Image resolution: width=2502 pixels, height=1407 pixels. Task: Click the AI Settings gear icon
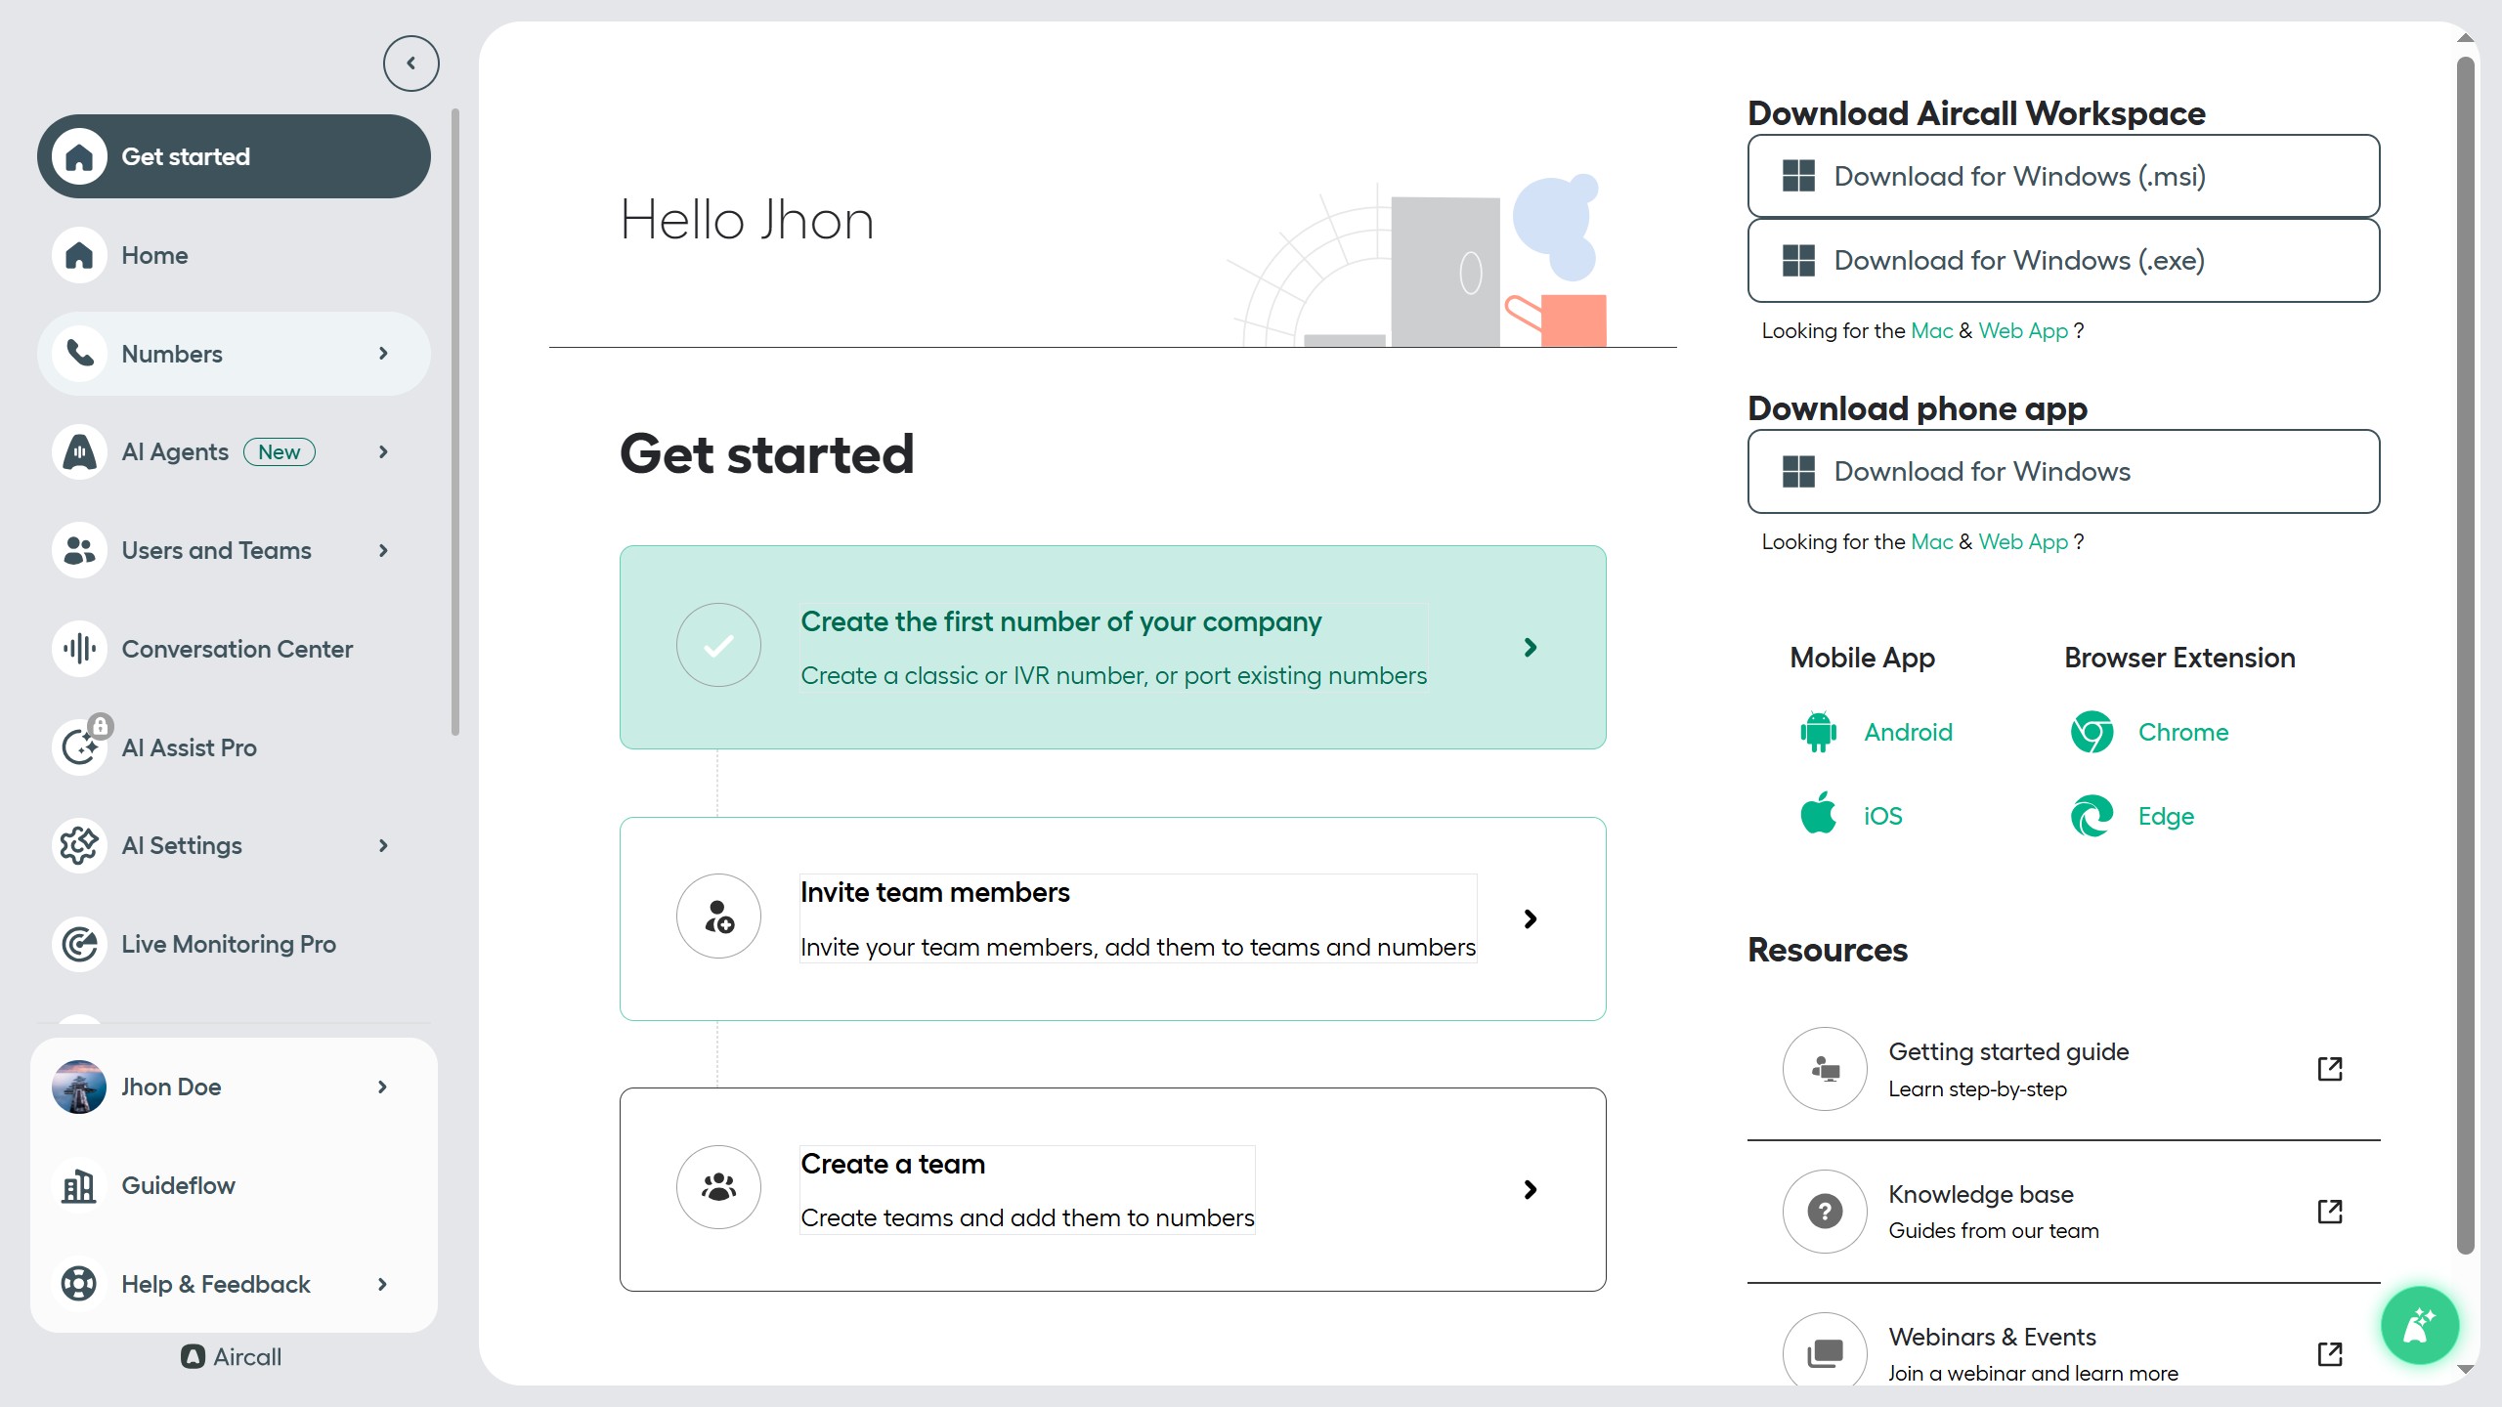point(79,845)
